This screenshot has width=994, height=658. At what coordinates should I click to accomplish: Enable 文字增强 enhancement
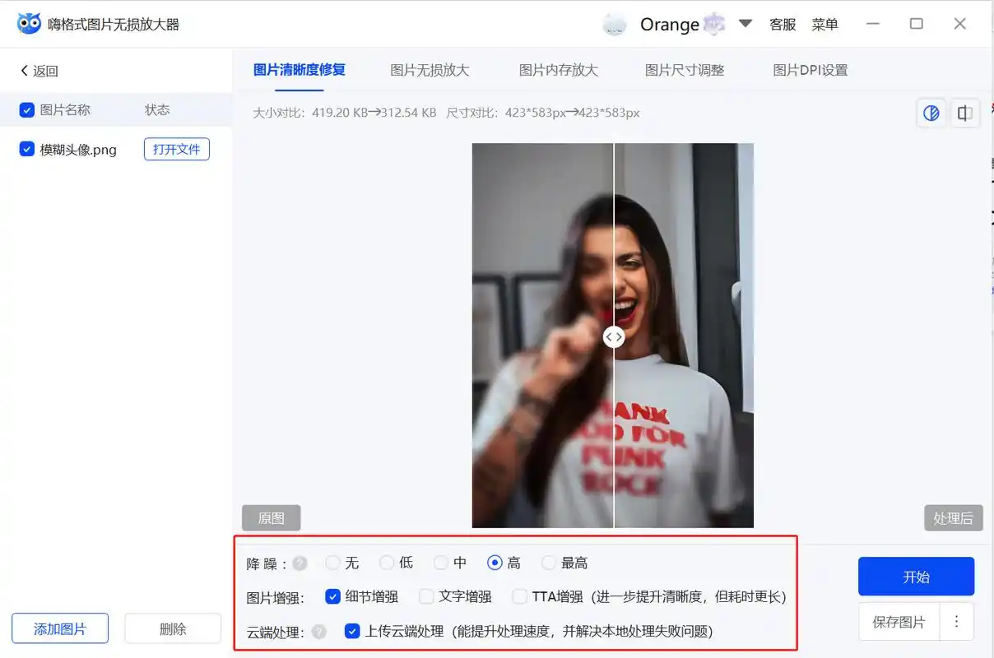pyautogui.click(x=425, y=596)
